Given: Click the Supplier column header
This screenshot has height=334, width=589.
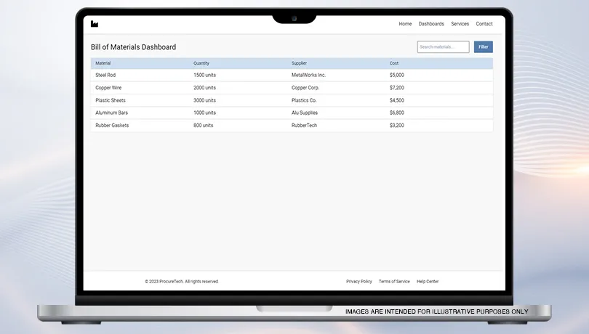Looking at the screenshot, I should pyautogui.click(x=299, y=63).
